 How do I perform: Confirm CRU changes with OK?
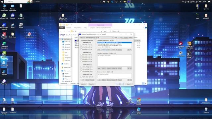pos(120,84)
